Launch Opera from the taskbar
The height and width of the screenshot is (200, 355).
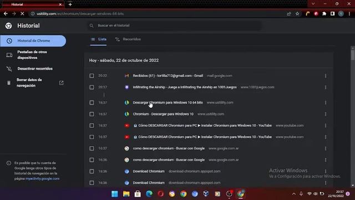tap(160, 194)
